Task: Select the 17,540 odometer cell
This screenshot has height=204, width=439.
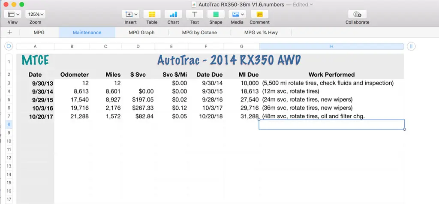Action: (x=72, y=99)
